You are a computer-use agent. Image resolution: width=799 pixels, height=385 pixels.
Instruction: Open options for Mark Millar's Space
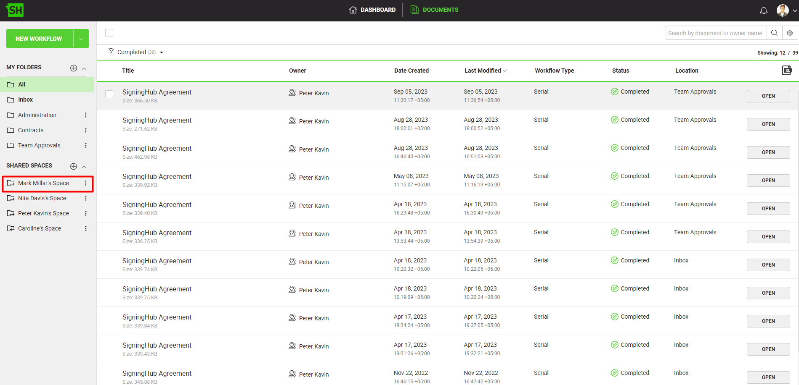(86, 183)
